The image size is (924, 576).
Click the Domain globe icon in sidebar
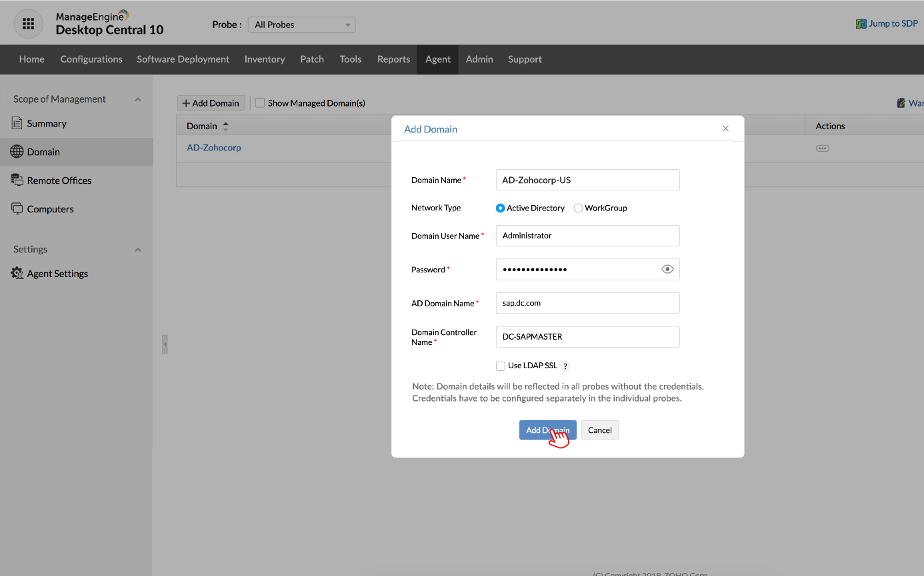[x=17, y=152]
